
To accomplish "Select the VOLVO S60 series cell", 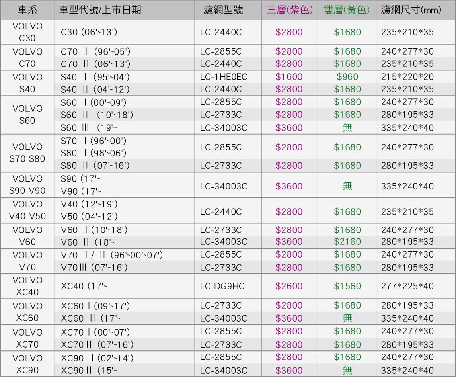I will (27, 115).
